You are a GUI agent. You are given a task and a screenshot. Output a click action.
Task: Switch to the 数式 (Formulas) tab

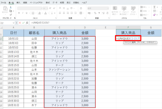[x=48, y=2]
